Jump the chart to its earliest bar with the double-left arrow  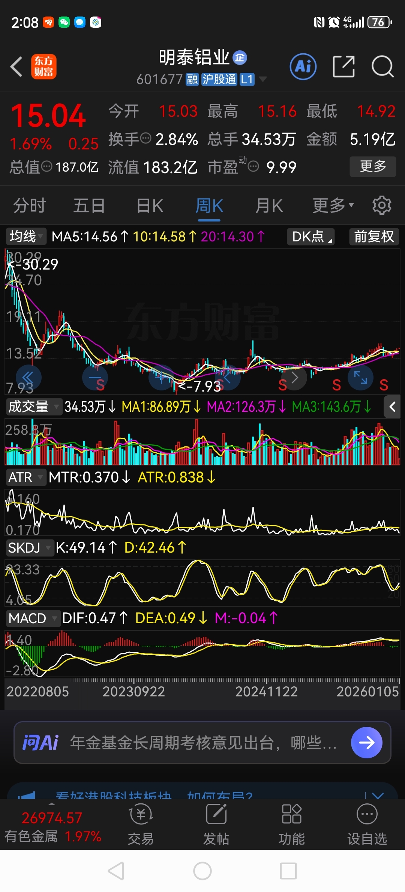click(29, 377)
